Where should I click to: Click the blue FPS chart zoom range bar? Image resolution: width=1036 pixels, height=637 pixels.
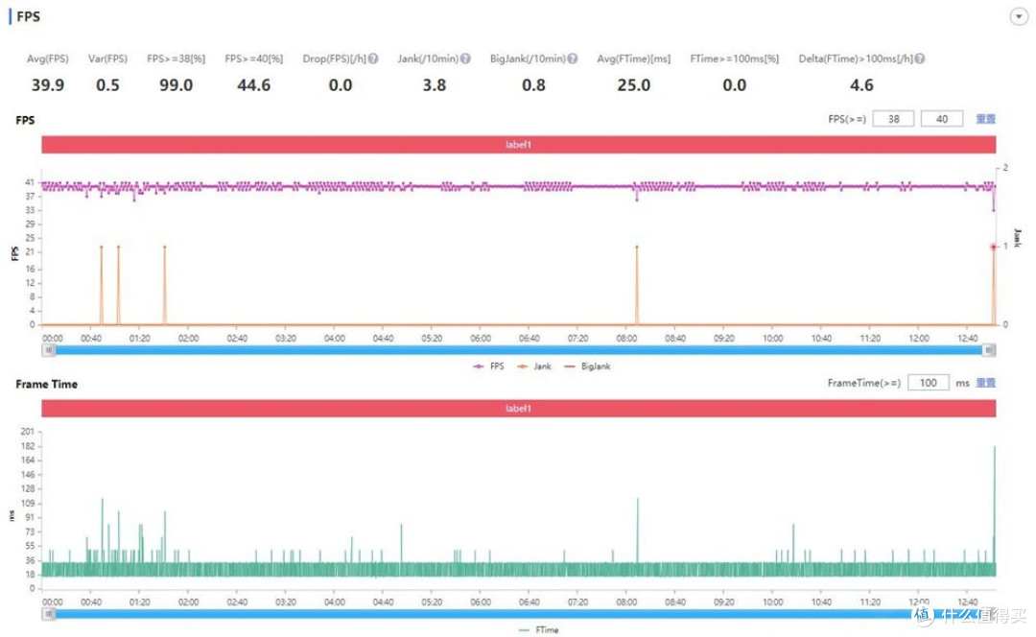[519, 350]
